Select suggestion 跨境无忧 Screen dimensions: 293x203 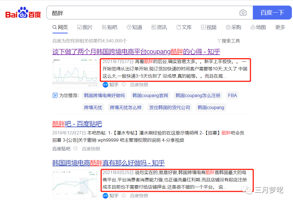(93, 107)
